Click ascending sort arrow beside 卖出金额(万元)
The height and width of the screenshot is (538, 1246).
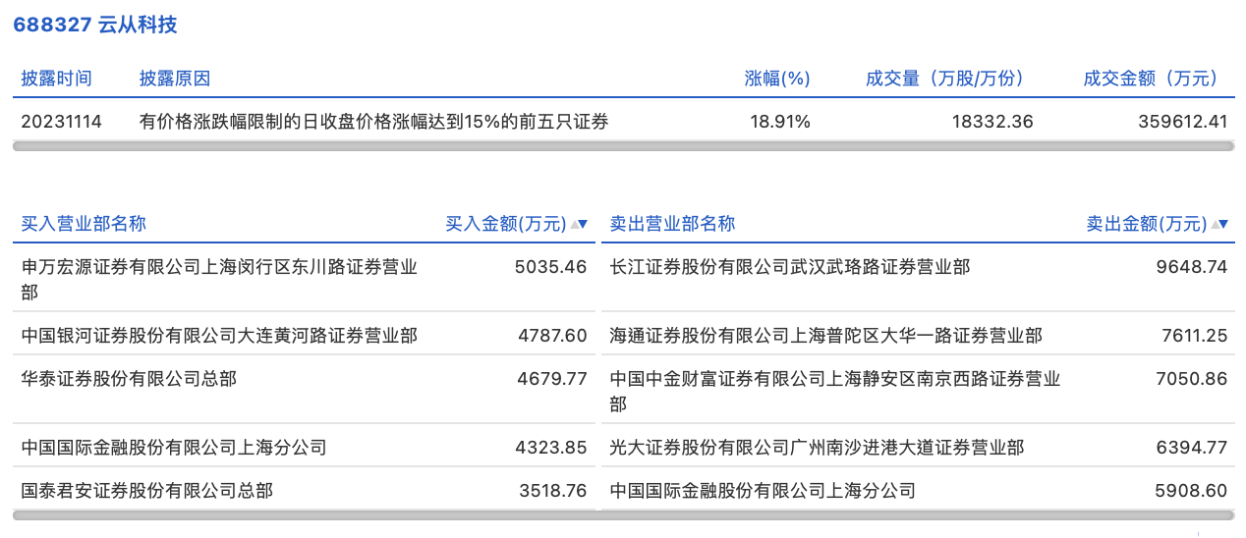click(x=1214, y=225)
